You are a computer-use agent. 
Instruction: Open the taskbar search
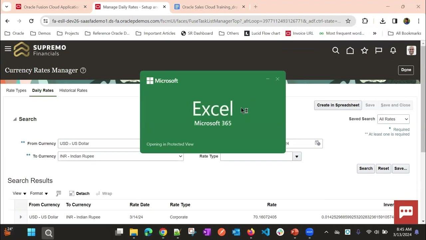[x=49, y=233]
